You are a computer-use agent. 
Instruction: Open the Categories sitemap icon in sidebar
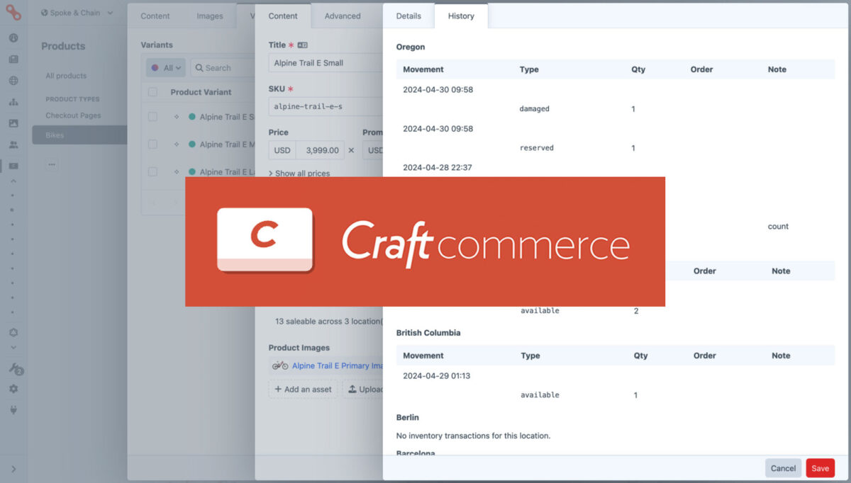point(13,102)
